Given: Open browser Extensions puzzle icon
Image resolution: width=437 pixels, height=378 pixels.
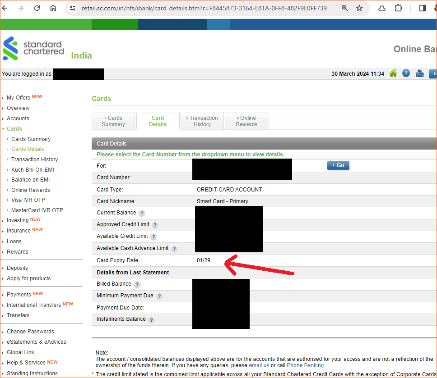Looking at the screenshot, I should (x=398, y=8).
